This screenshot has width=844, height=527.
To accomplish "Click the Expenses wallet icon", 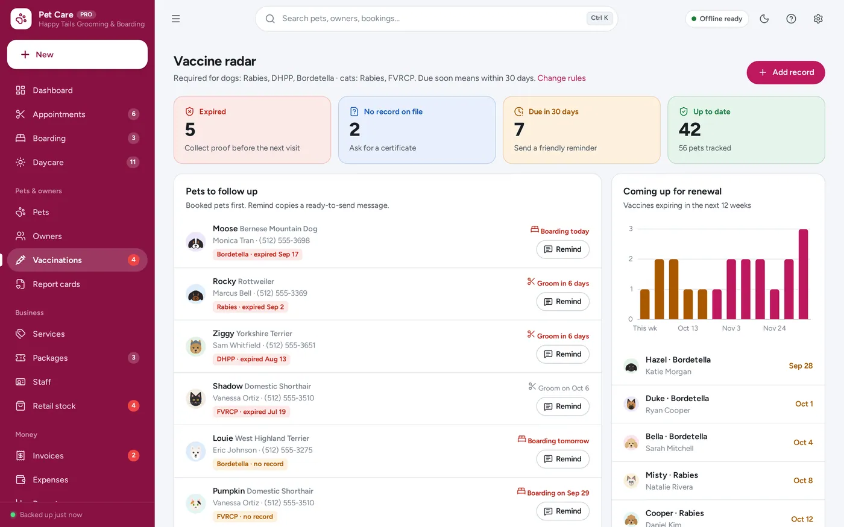I will click(20, 480).
